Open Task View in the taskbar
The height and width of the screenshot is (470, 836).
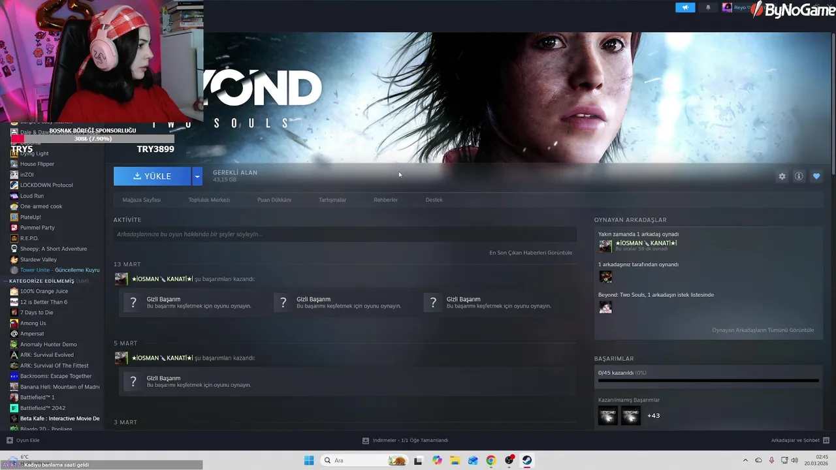pos(418,460)
